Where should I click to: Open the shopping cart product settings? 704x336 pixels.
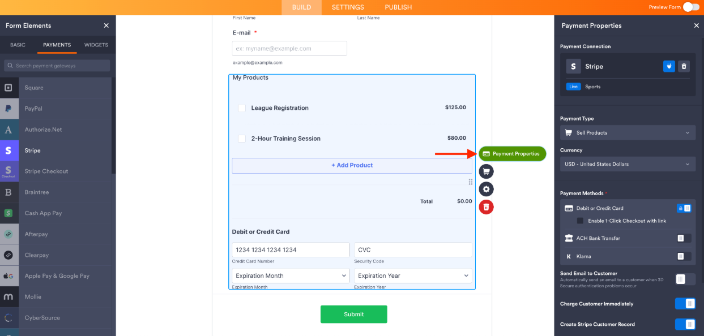[486, 171]
